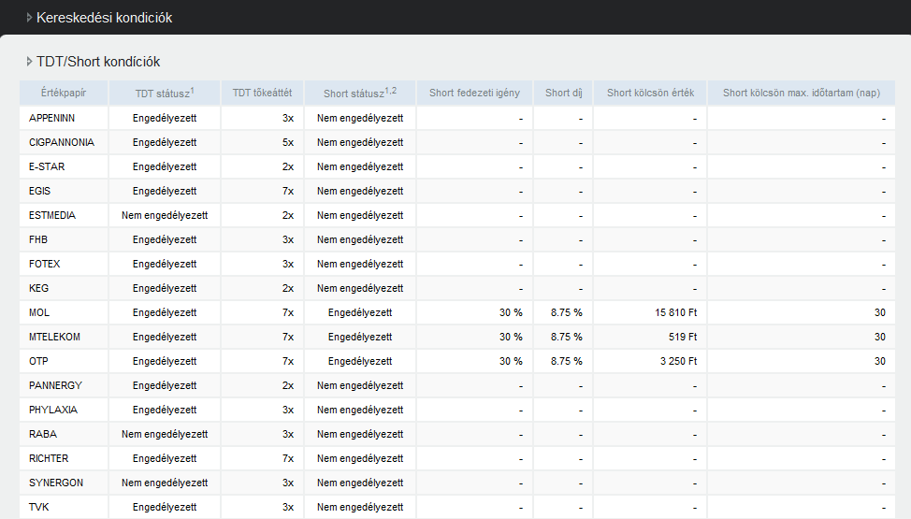
Task: Click the TDT/Short kondíciók heading text
Action: pos(98,62)
